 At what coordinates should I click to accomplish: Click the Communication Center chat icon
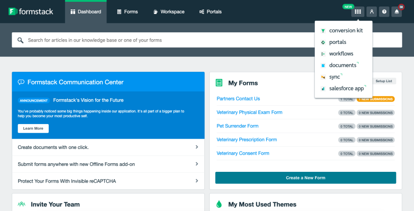pyautogui.click(x=21, y=82)
